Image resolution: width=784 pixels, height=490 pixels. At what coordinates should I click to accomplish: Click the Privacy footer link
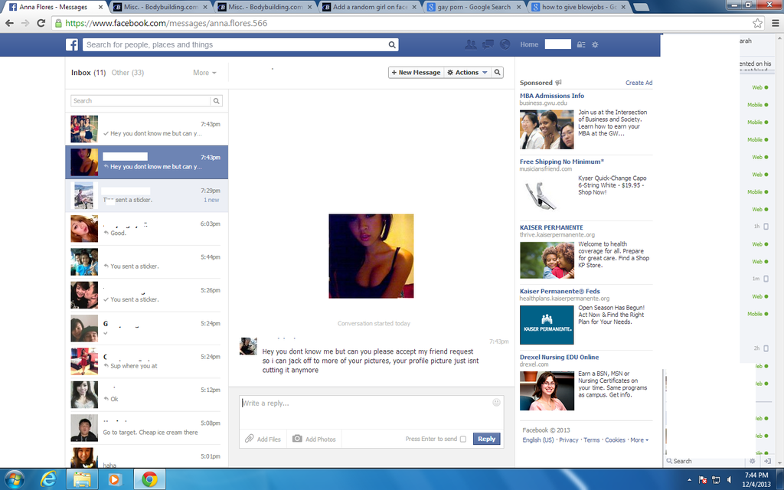(x=569, y=440)
